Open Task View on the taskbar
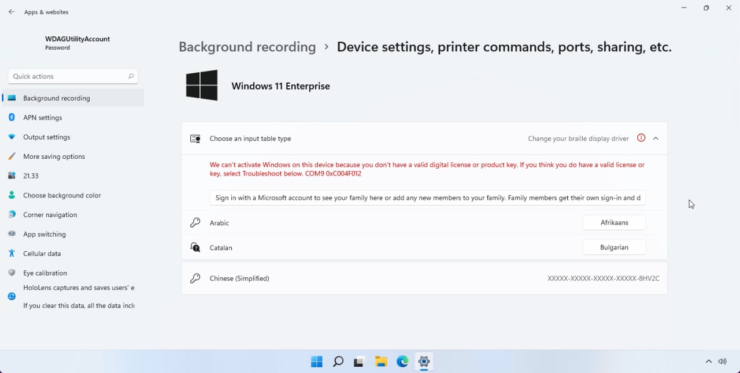The width and height of the screenshot is (740, 373). click(359, 361)
